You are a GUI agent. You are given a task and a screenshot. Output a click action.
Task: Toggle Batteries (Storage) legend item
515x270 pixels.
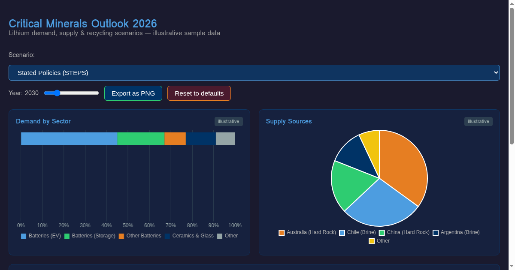[x=90, y=236]
